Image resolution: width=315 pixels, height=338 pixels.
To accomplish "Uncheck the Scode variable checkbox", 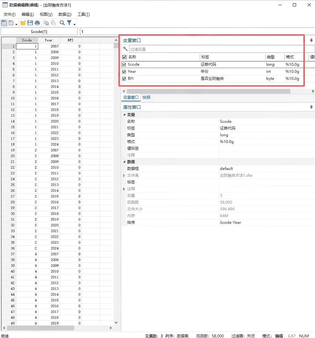I will pos(124,64).
